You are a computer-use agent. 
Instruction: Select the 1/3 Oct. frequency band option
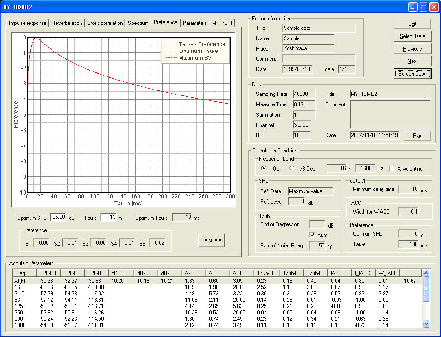point(302,168)
